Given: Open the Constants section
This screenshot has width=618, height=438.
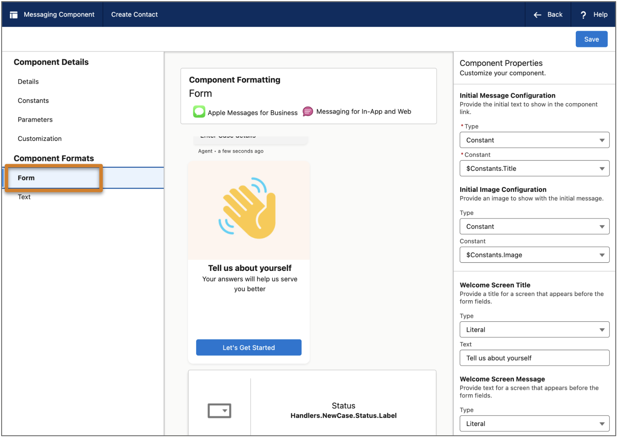Looking at the screenshot, I should pyautogui.click(x=33, y=101).
